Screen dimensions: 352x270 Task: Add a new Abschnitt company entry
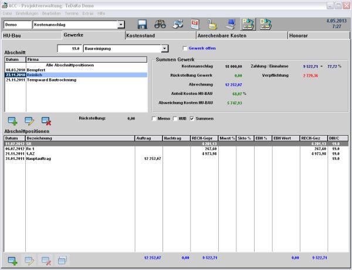click(x=13, y=120)
